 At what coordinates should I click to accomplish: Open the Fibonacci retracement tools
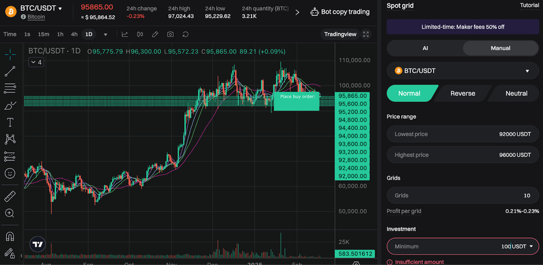(x=10, y=88)
